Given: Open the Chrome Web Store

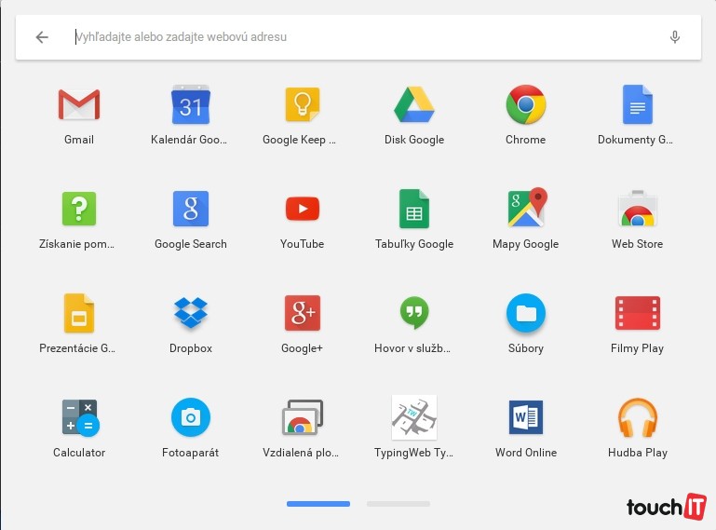Looking at the screenshot, I should click(638, 210).
